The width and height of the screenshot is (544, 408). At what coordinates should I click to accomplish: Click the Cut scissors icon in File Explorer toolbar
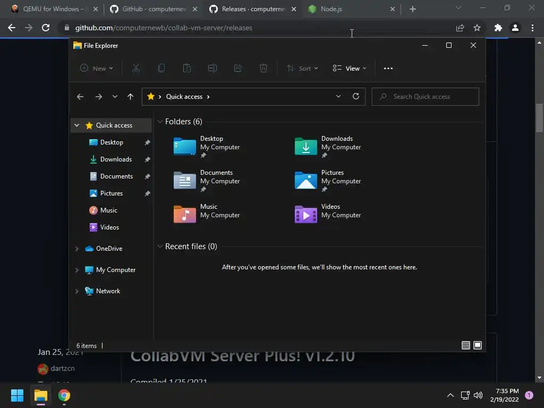pos(135,69)
